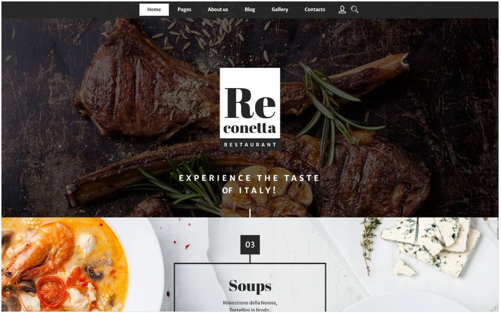Click the Soups heading

tap(250, 286)
